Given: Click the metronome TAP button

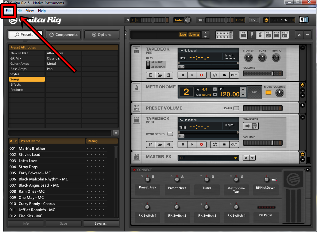Looking at the screenshot, I should click(x=254, y=92).
